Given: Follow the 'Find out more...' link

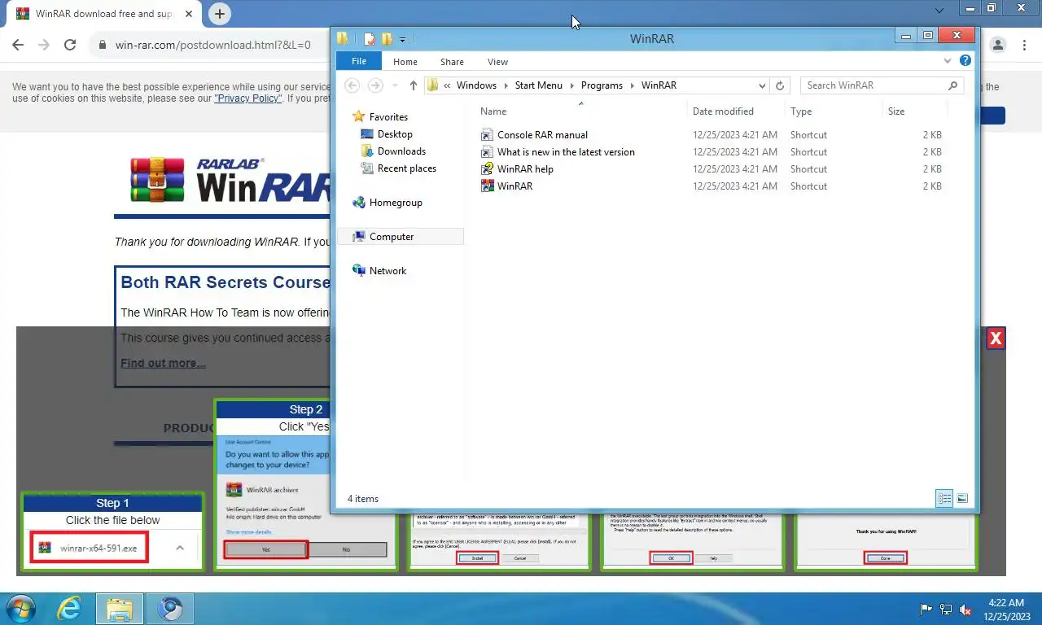Looking at the screenshot, I should click(163, 363).
